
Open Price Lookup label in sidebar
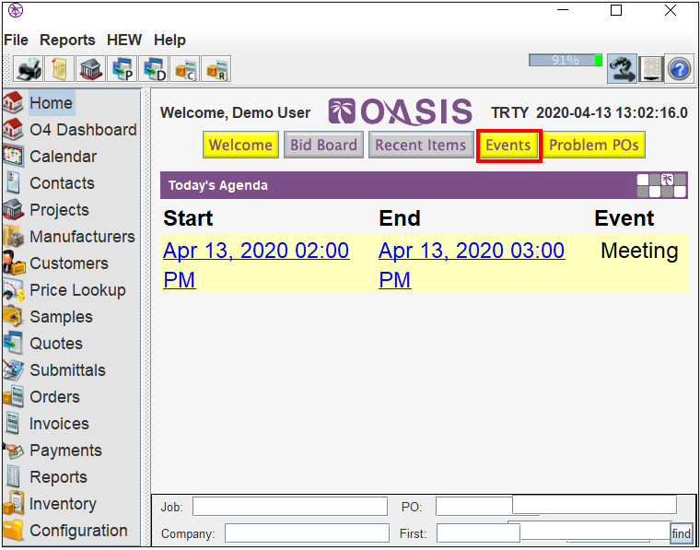[77, 290]
